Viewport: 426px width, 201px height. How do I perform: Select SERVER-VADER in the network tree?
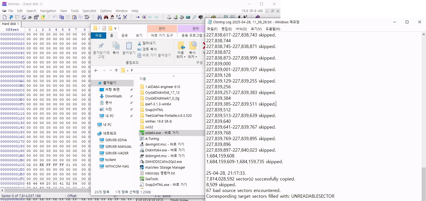117,153
